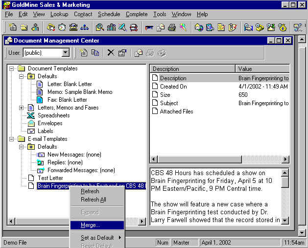The image size is (308, 248).
Task: Click the telephone call icon
Action: [x=51, y=27]
